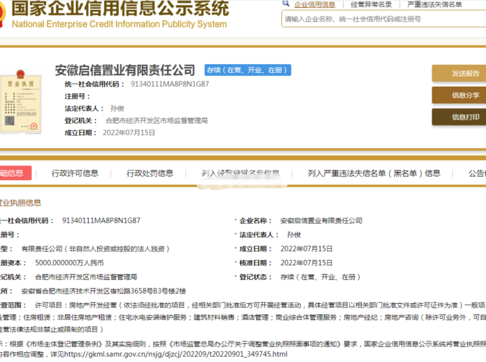Select the 企业信用信息 search category
This screenshot has height=362, width=486.
pyautogui.click(x=315, y=5)
